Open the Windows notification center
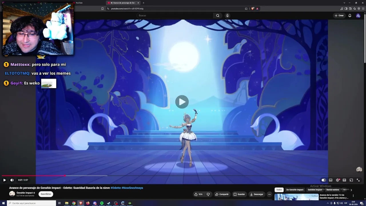The width and height of the screenshot is (366, 206). click(362, 203)
